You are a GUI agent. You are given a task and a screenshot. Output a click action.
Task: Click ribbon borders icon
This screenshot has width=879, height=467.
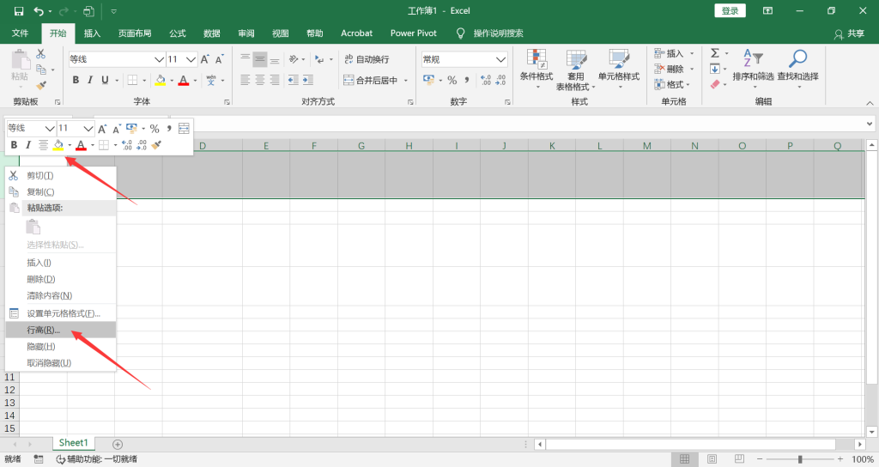(132, 80)
